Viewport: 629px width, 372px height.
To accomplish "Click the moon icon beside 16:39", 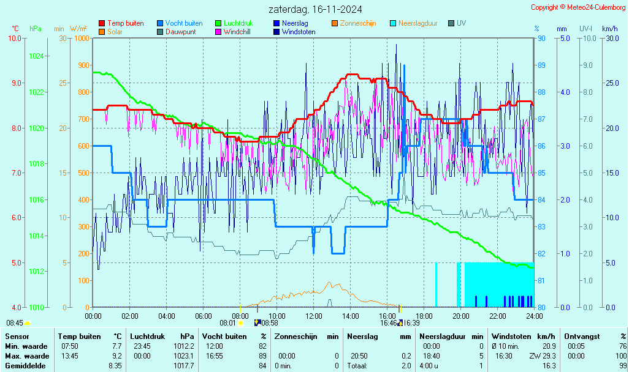I will [400, 322].
